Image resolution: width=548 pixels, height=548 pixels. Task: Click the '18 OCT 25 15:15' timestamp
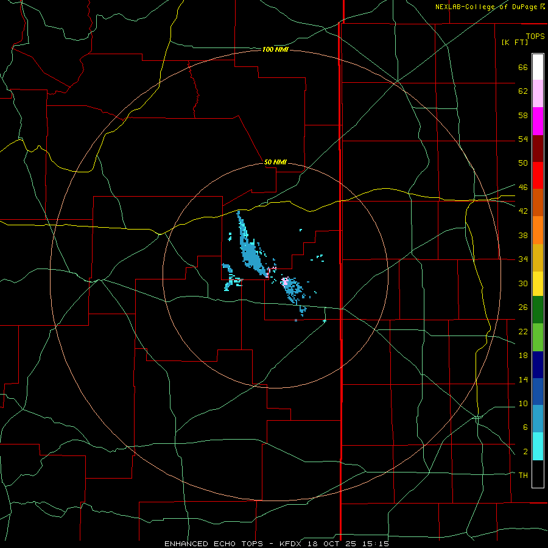348,544
